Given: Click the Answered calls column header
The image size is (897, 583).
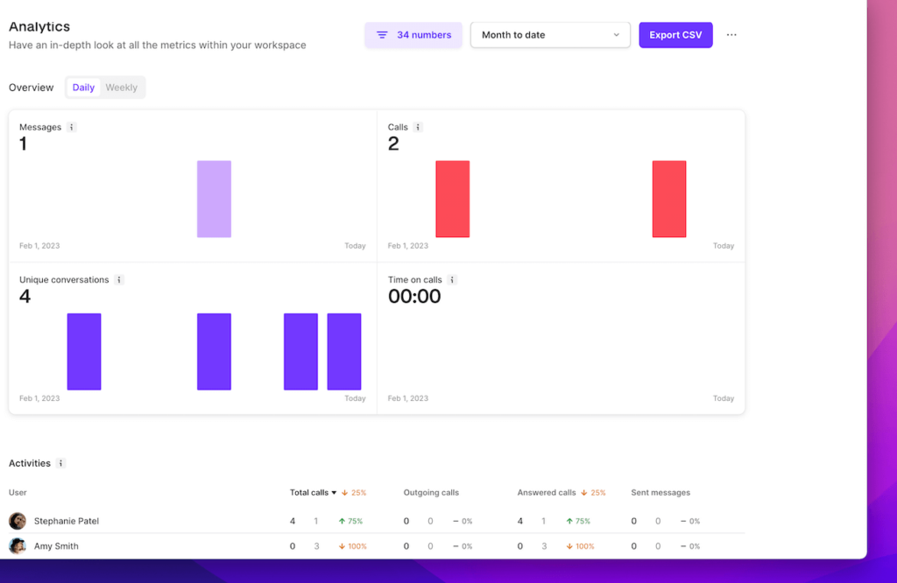Looking at the screenshot, I should [x=547, y=493].
